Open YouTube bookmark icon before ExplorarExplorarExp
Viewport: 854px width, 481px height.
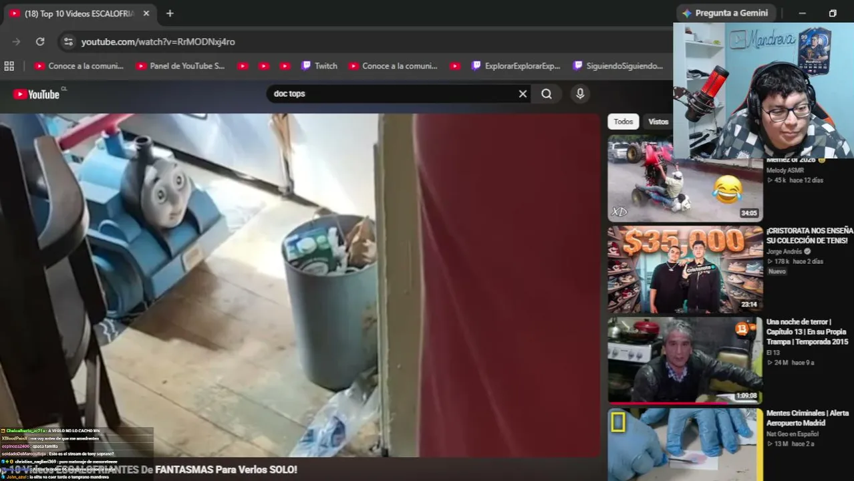tap(455, 66)
